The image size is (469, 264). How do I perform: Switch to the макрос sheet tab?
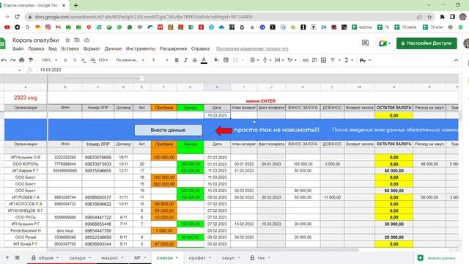coord(112,257)
